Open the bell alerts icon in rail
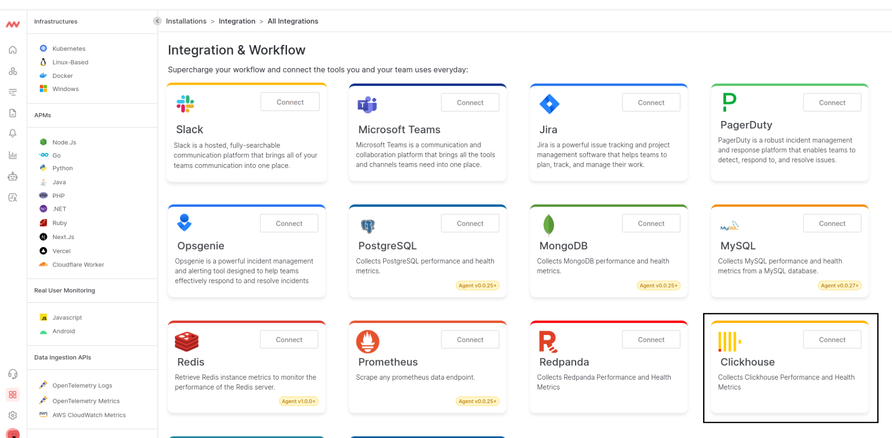 coord(13,133)
